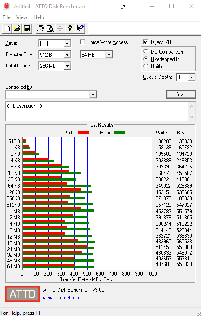Open the Drive dropdown showing [-c-]
201x316 pixels.
[x=67, y=44]
